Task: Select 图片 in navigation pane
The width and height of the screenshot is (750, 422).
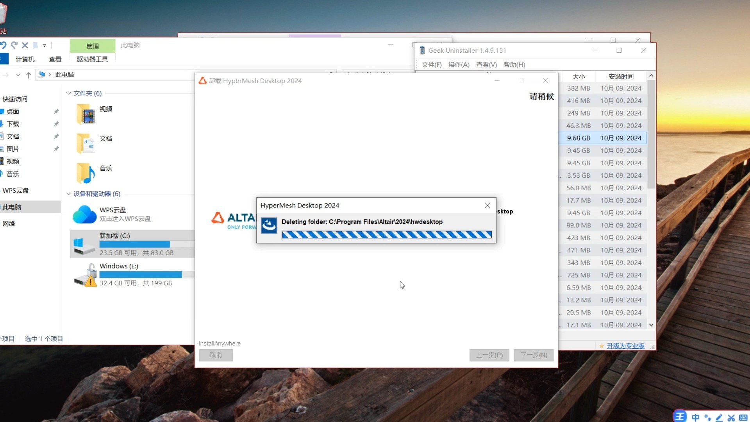Action: (x=12, y=149)
